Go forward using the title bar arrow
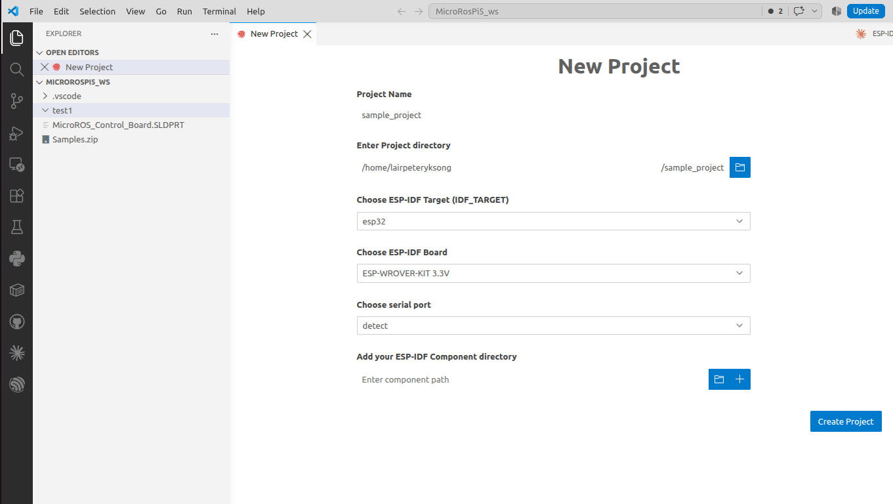This screenshot has width=893, height=504. pyautogui.click(x=419, y=11)
